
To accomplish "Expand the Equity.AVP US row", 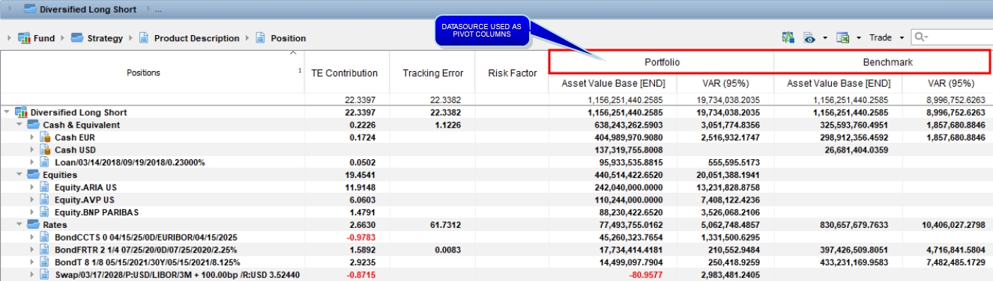I will pyautogui.click(x=32, y=200).
